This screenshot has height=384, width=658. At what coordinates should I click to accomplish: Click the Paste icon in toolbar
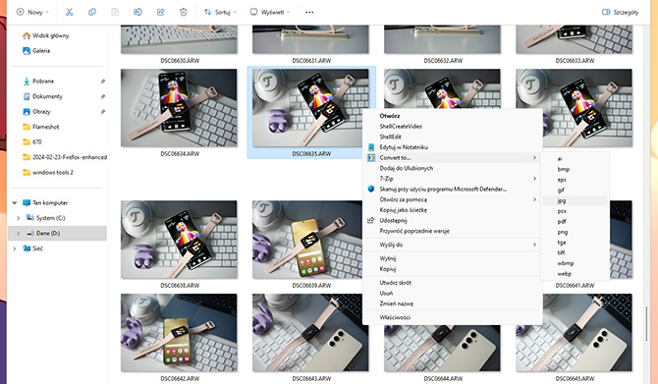click(115, 12)
